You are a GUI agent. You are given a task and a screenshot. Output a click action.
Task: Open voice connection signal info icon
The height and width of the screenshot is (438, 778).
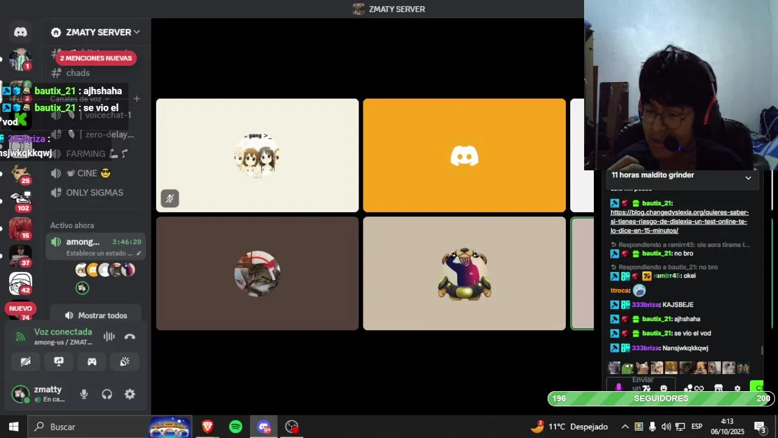pos(21,336)
